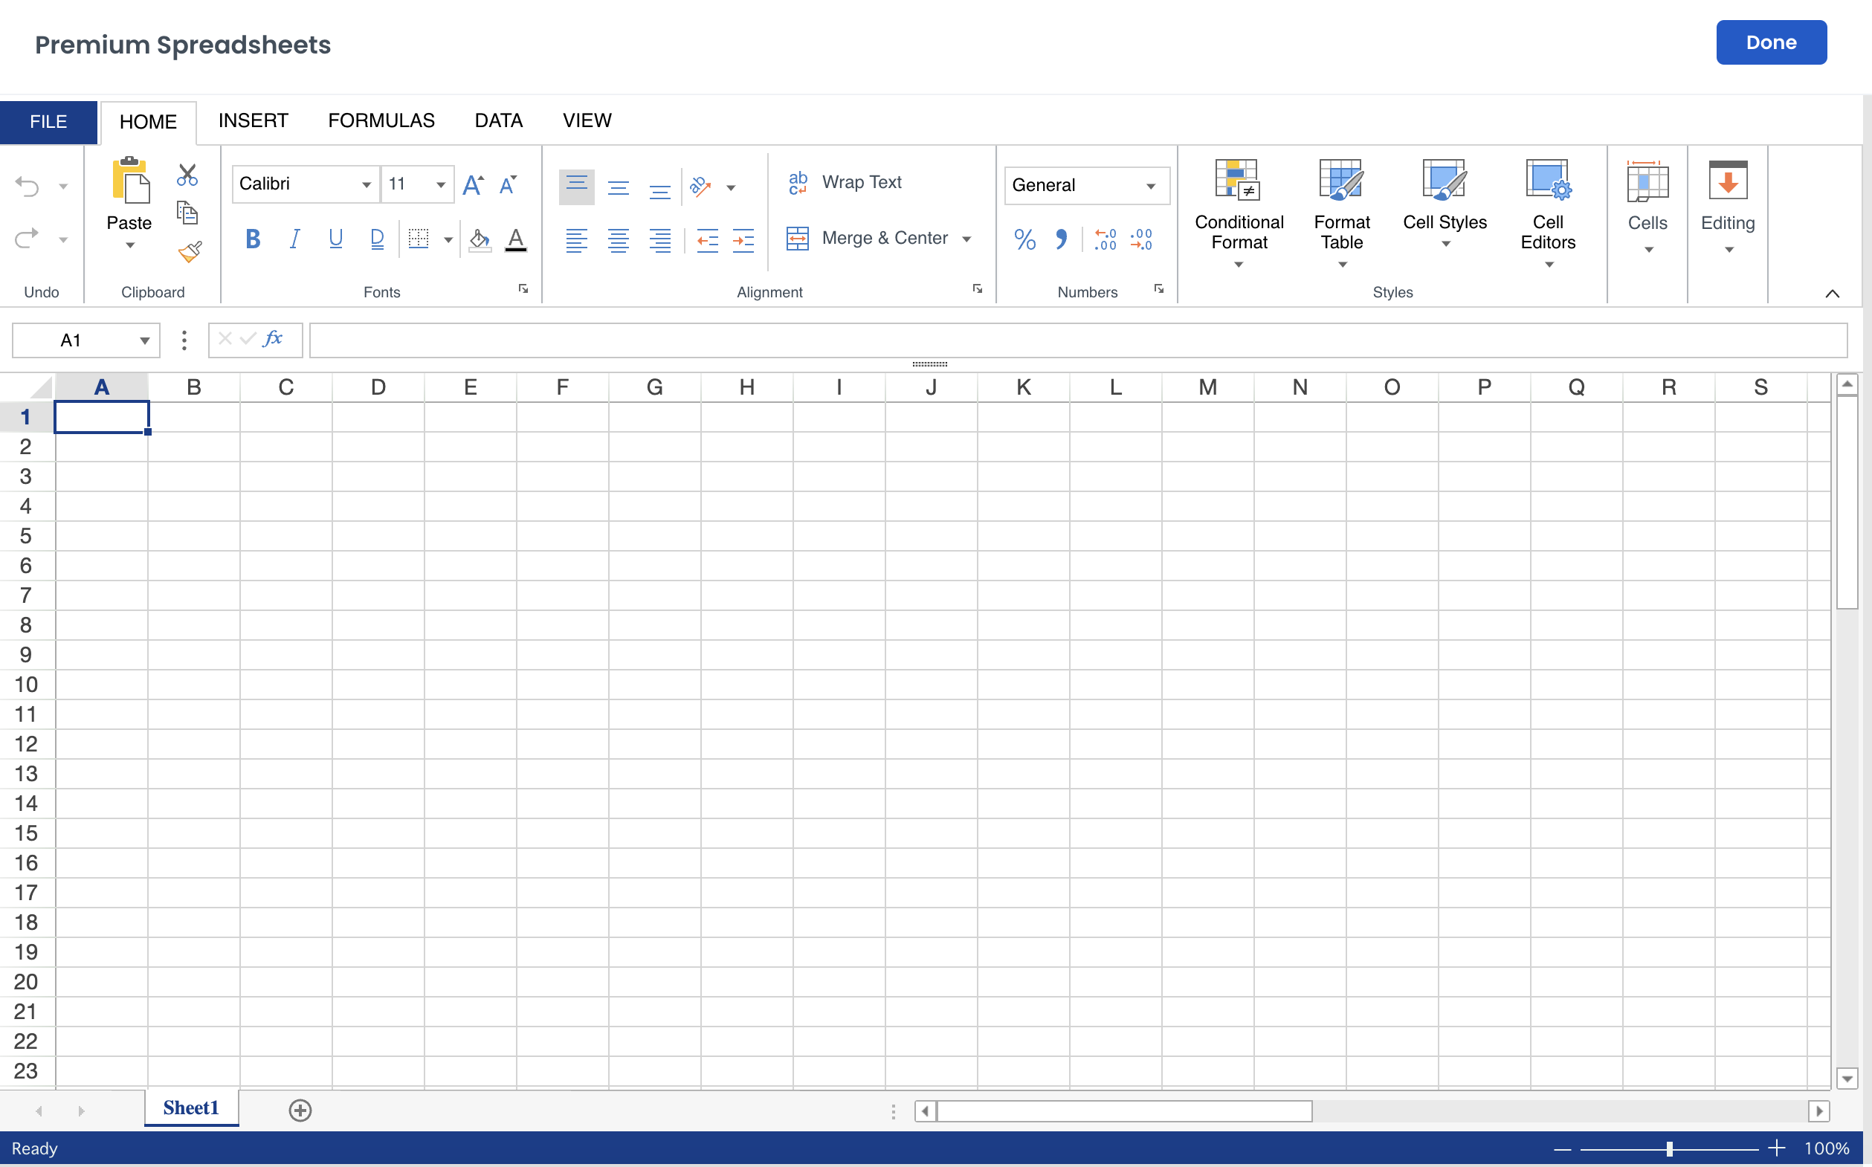Screen dimensions: 1872x1167
Task: Click the percent style icon
Action: 1024,239
